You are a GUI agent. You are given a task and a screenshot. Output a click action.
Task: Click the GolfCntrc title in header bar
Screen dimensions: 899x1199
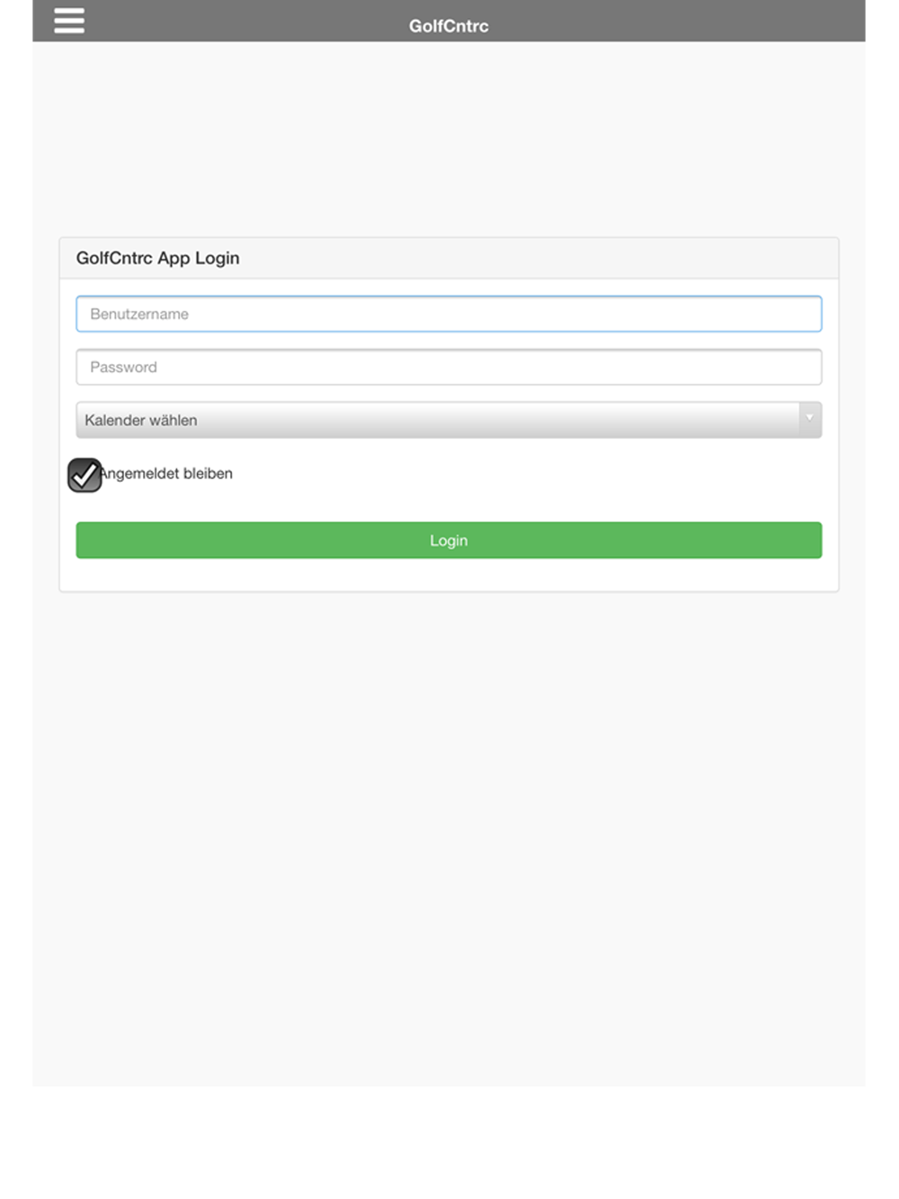[449, 26]
